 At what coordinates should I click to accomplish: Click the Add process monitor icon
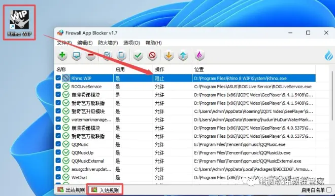(77, 55)
